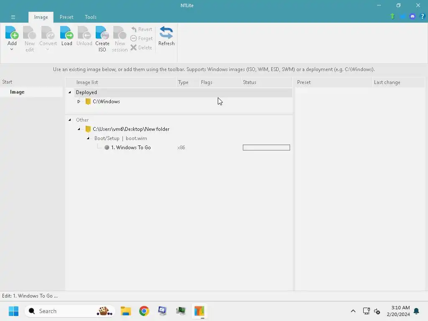
Task: Sort by Image list column header
Action: click(121, 82)
